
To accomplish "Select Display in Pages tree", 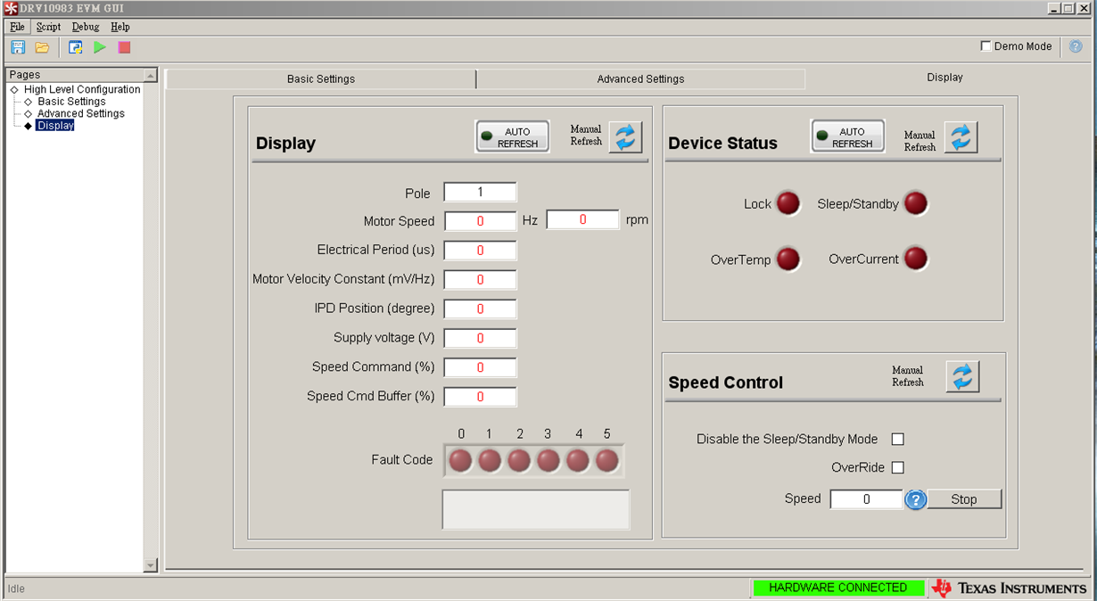I will 55,126.
